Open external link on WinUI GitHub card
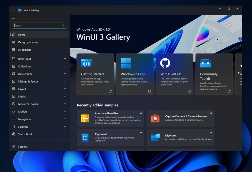 point(189,91)
